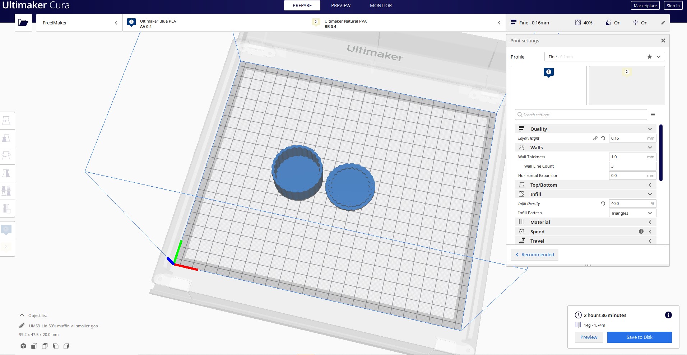Assign extruder 1 using left toolbar button

[x=6, y=230]
